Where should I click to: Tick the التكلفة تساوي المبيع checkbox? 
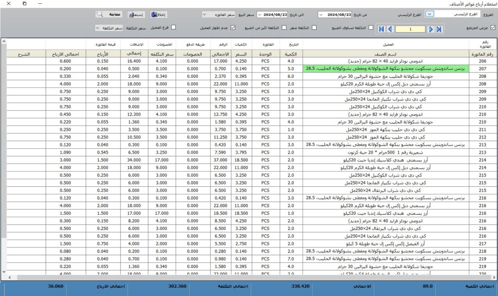pyautogui.click(x=371, y=28)
